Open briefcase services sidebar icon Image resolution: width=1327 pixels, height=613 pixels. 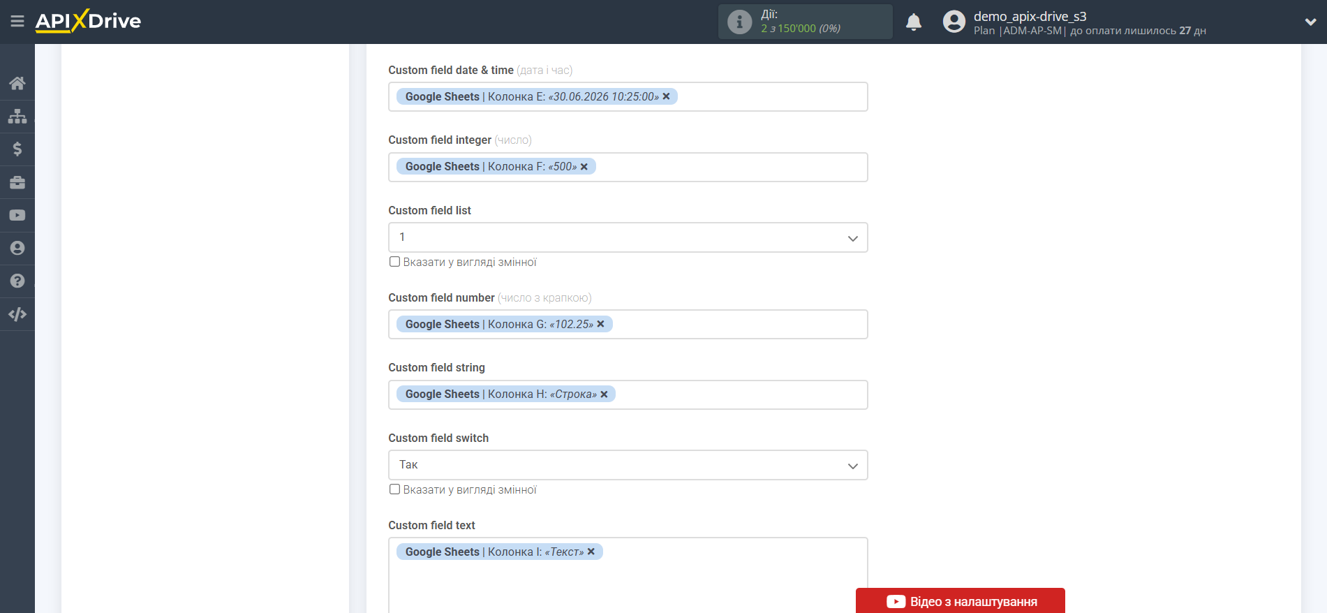(17, 182)
